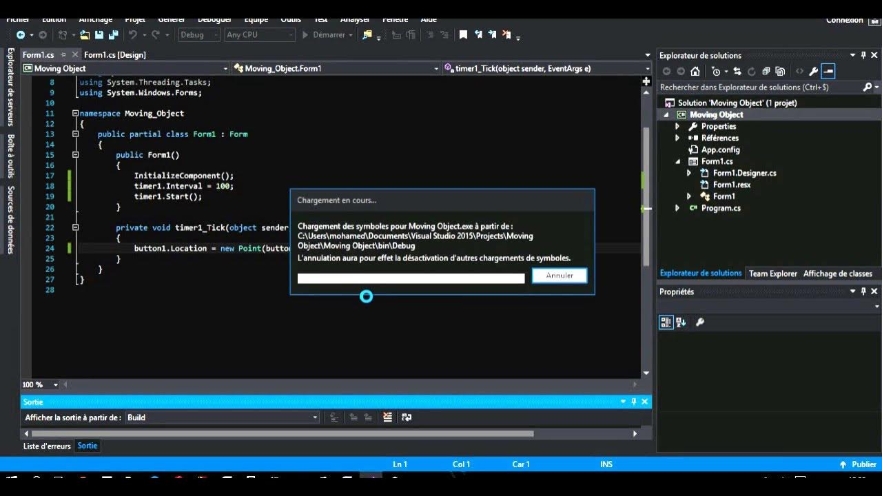
Task: Click Collapse All icon in Solution Explorer
Action: [766, 71]
